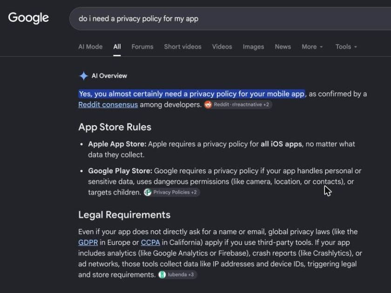Switch to the AI Mode tab
The image size is (391, 293).
(90, 47)
